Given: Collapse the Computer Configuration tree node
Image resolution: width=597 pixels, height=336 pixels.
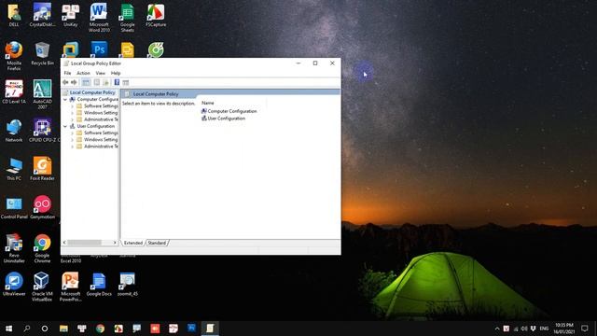Looking at the screenshot, I should pyautogui.click(x=65, y=100).
